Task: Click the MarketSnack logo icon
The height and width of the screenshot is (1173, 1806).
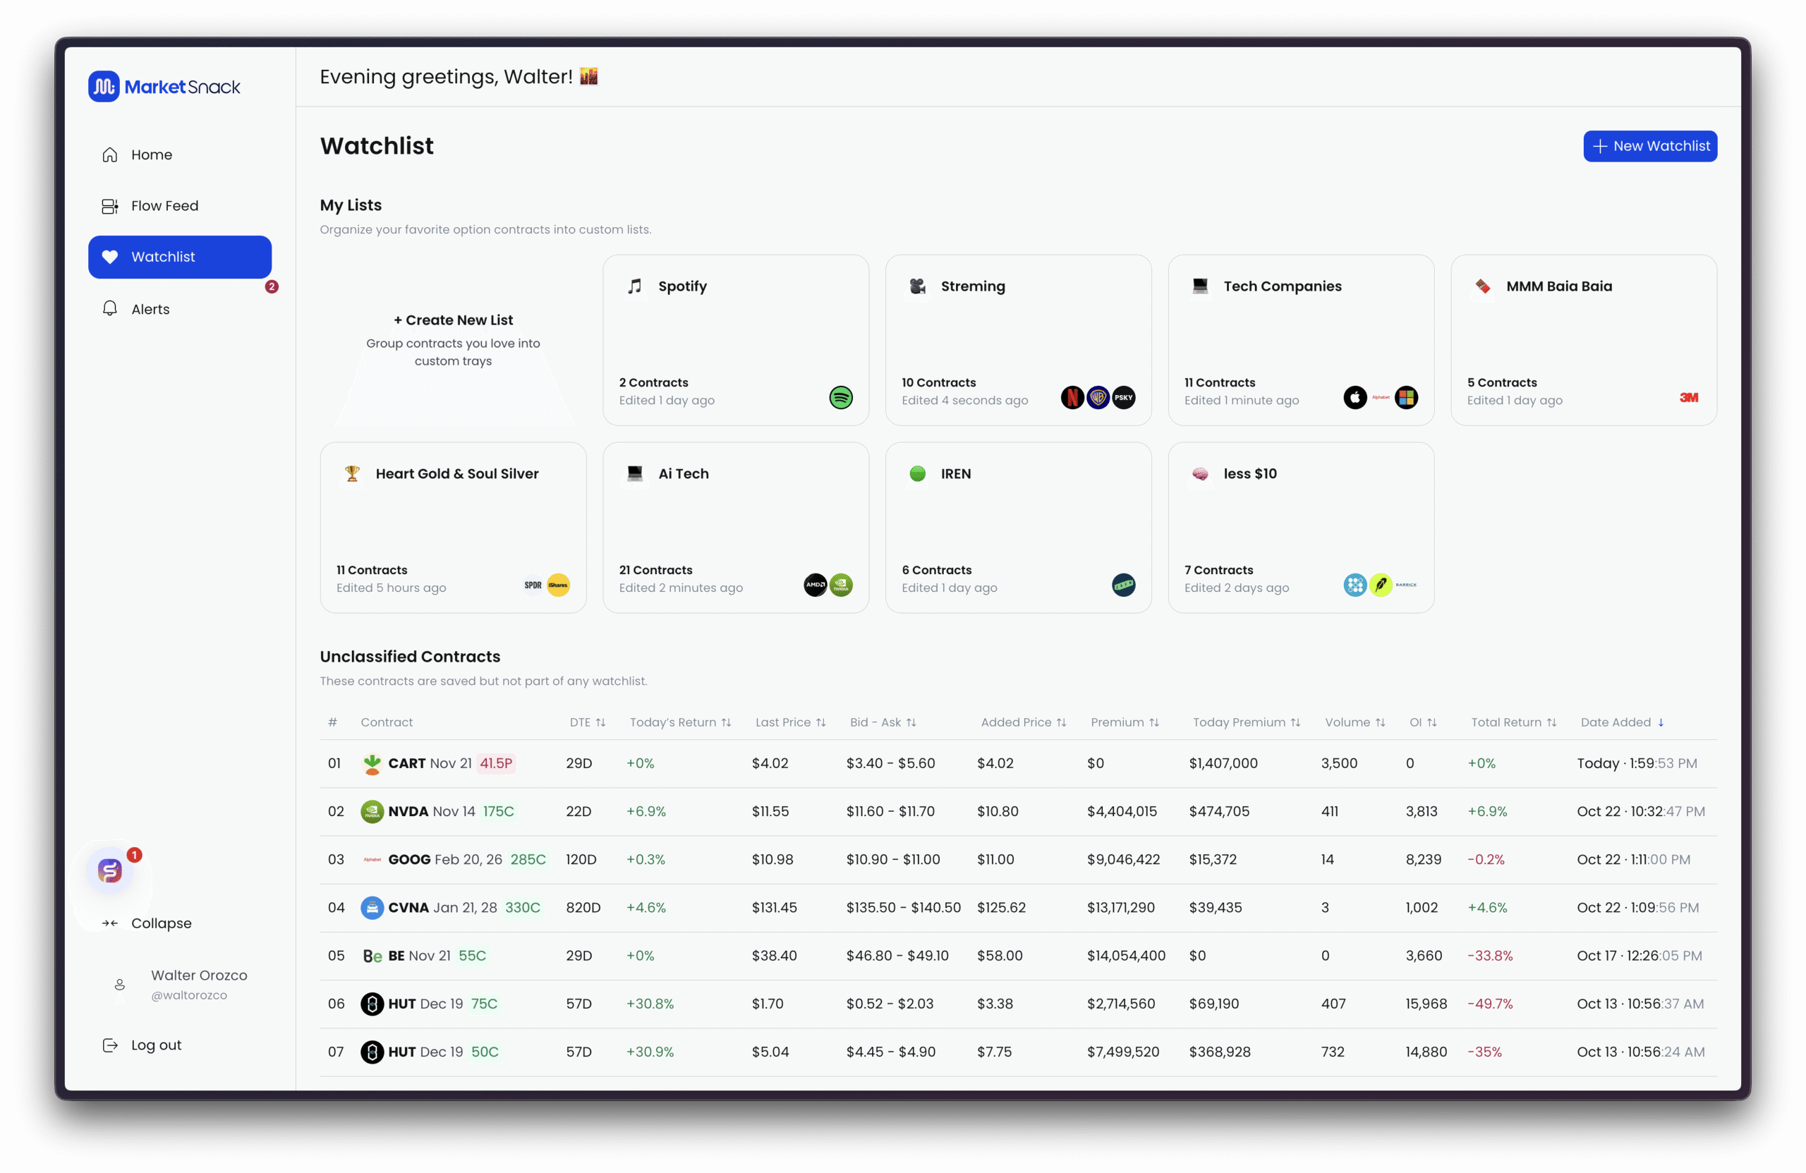Action: [104, 87]
